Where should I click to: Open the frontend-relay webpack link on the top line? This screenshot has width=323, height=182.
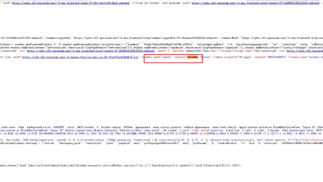click(71, 3)
